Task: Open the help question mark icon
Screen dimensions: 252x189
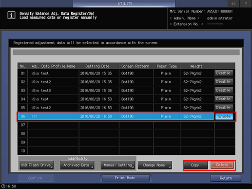Action: 246,3
